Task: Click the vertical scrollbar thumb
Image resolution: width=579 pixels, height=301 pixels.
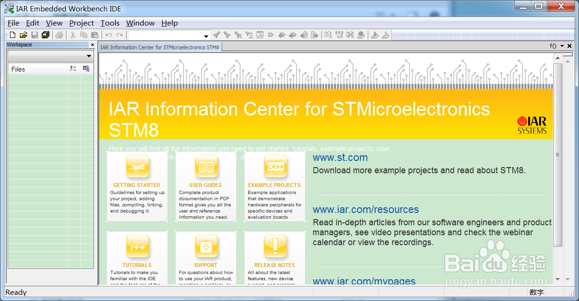Action: click(x=558, y=154)
